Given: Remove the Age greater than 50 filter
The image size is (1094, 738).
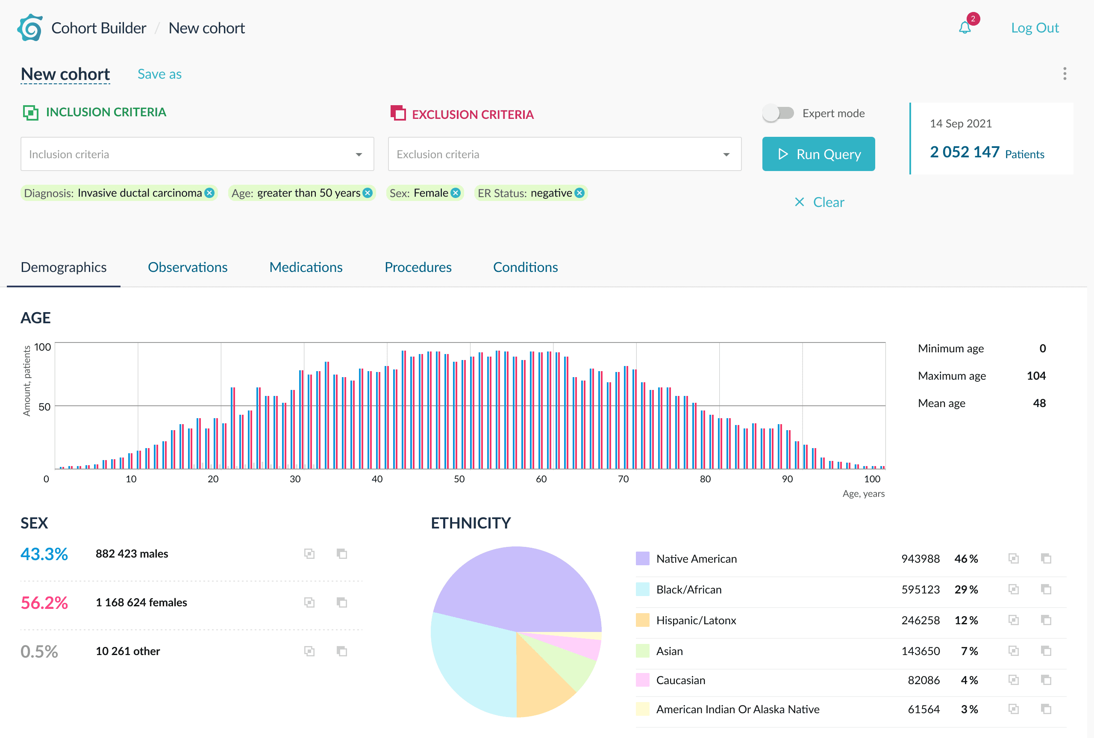Looking at the screenshot, I should pyautogui.click(x=368, y=193).
